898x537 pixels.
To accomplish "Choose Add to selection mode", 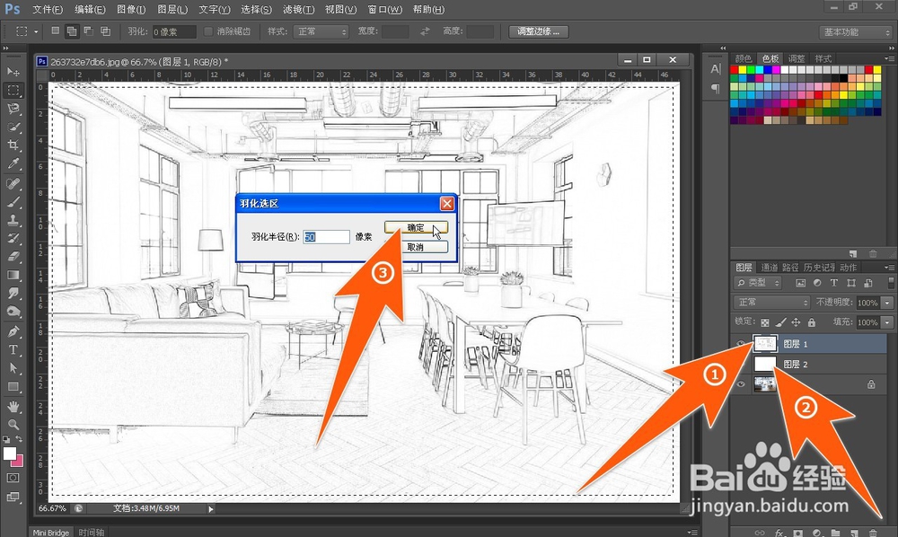I will tap(72, 31).
